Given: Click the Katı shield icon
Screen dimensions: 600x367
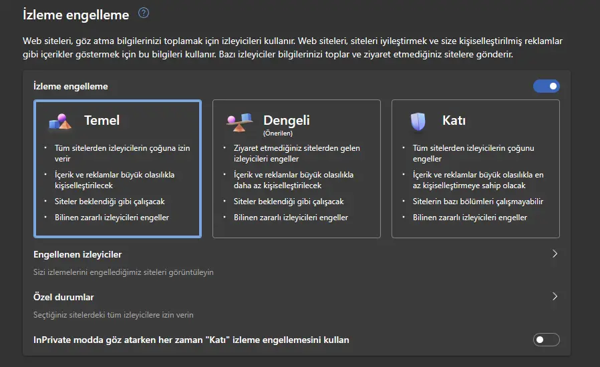Looking at the screenshot, I should pyautogui.click(x=418, y=121).
